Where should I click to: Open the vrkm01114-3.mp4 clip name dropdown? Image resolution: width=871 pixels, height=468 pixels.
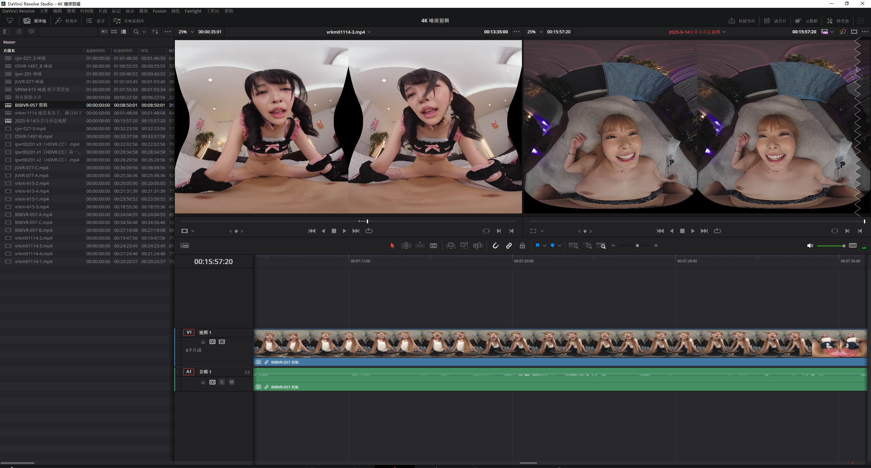[348, 32]
